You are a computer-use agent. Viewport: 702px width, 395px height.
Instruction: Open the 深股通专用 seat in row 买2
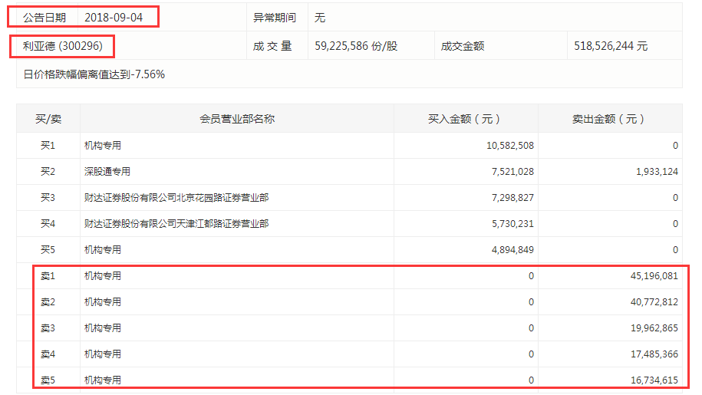point(107,171)
